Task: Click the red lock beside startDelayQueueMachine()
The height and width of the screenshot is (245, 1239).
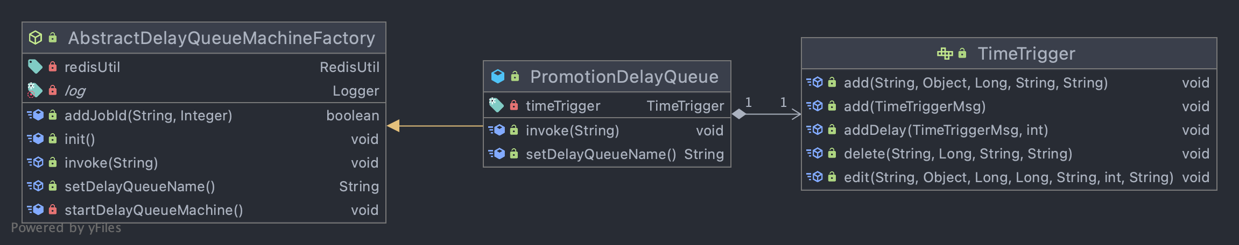Action: (x=53, y=210)
